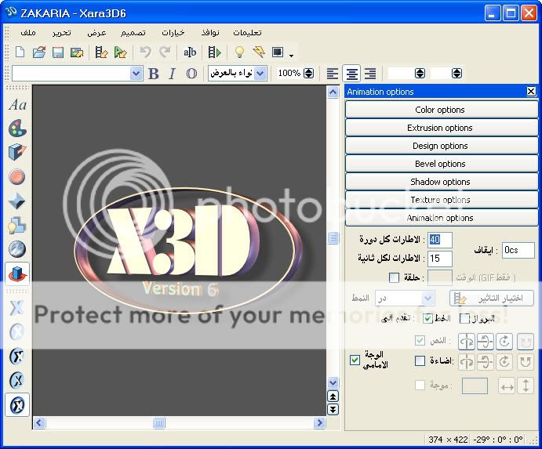Open the تصميم menu
This screenshot has height=449, width=542.
[x=133, y=32]
